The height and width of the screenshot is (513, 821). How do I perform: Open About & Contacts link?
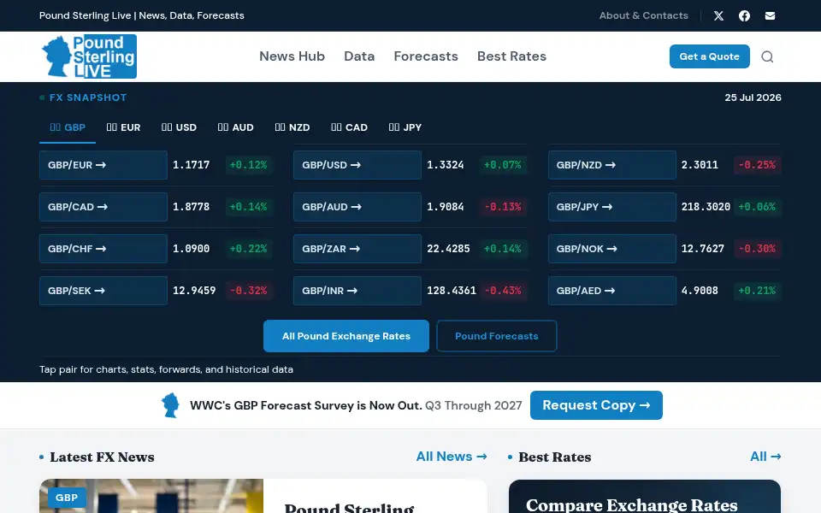[x=643, y=15]
